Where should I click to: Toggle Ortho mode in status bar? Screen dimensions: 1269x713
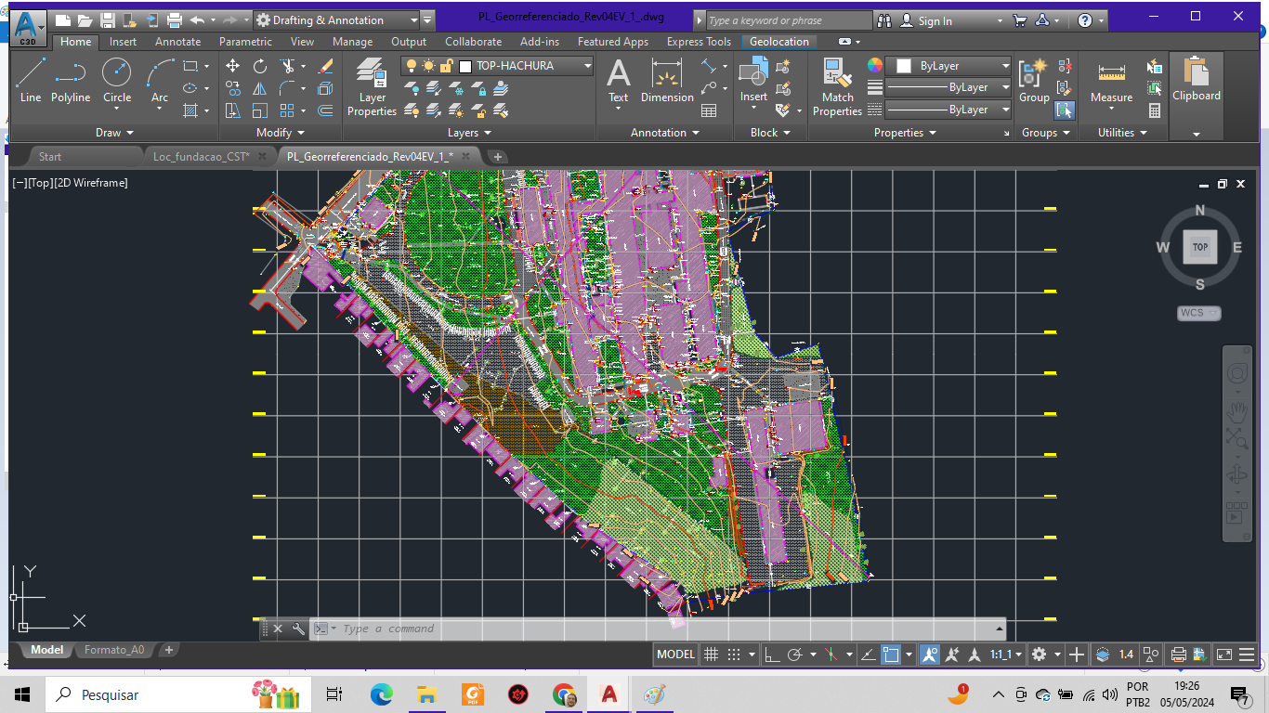point(772,655)
